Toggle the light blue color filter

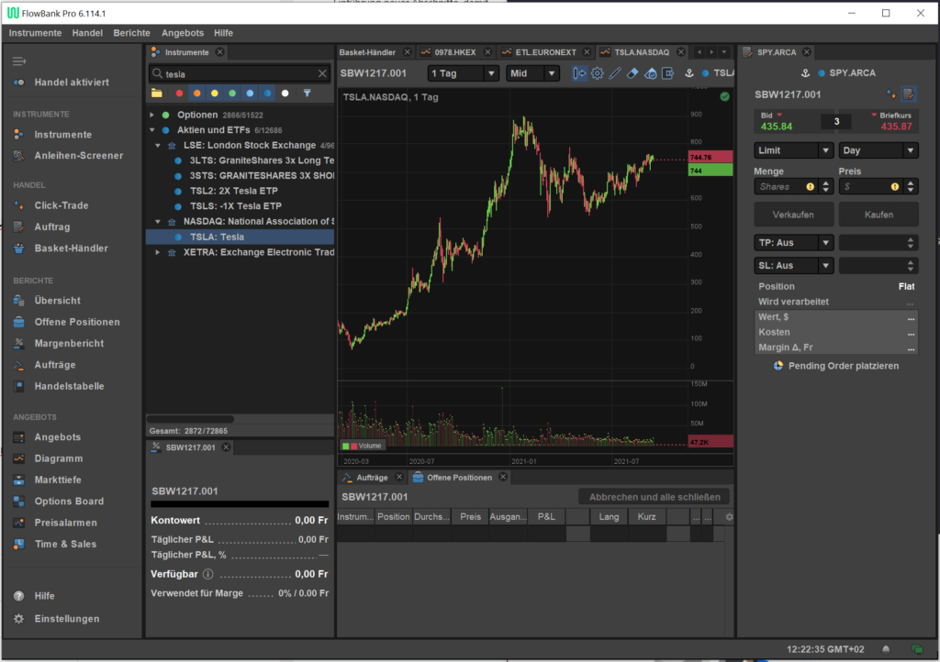point(250,94)
